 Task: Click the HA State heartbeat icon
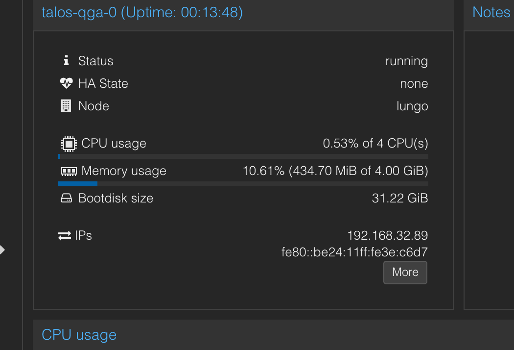click(66, 83)
